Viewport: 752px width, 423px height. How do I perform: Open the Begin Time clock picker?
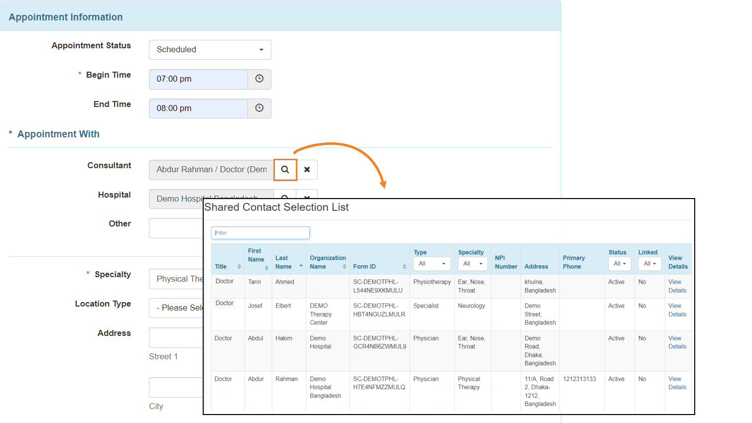point(259,79)
